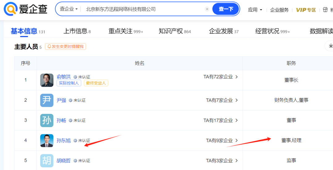Click the 序号 column header
Image resolution: width=333 pixels, height=170 pixels.
[26, 63]
